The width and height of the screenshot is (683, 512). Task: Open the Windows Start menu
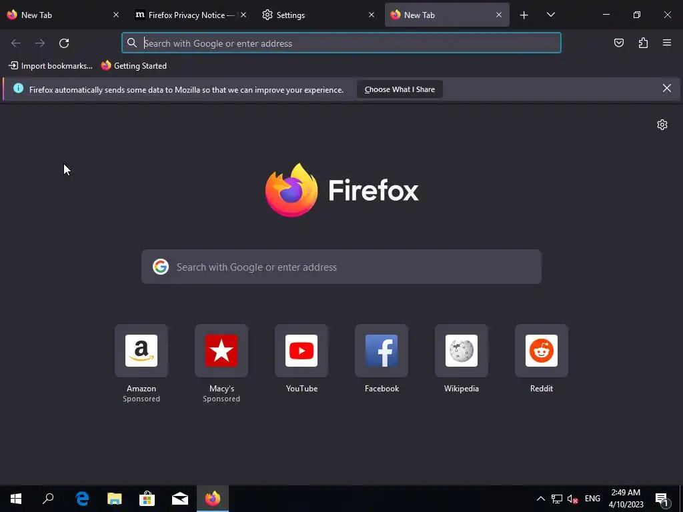point(16,499)
